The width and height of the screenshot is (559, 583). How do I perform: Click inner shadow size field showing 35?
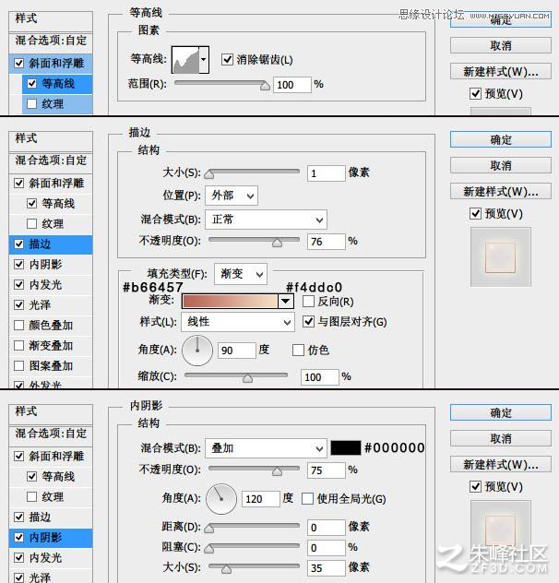point(327,568)
